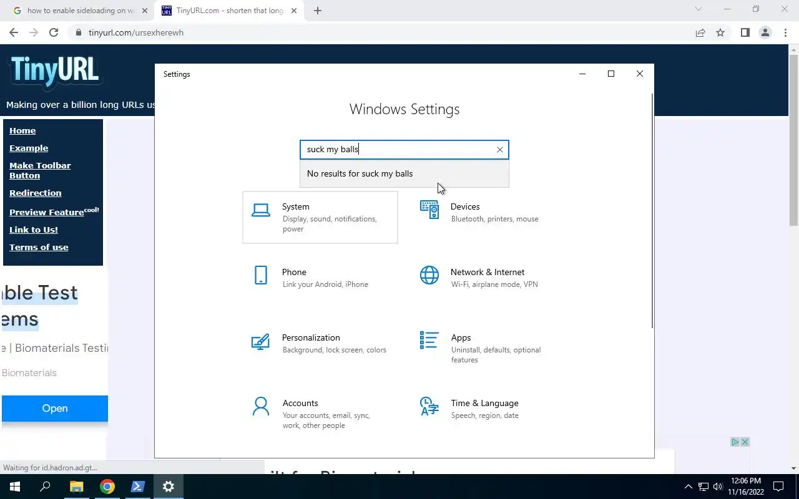The height and width of the screenshot is (499, 799).
Task: Click the Preview Feature link
Action: tap(54, 211)
